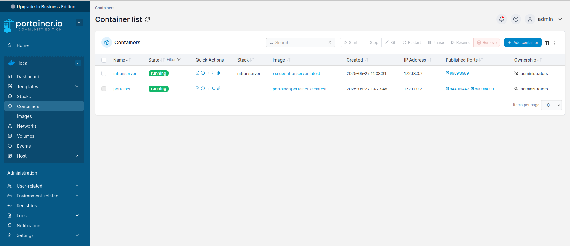Open Networks in sidebar
The width and height of the screenshot is (570, 246).
[x=44, y=126]
